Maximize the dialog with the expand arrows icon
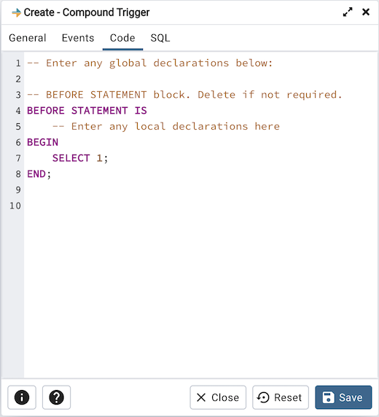This screenshot has width=379, height=417. tap(348, 12)
